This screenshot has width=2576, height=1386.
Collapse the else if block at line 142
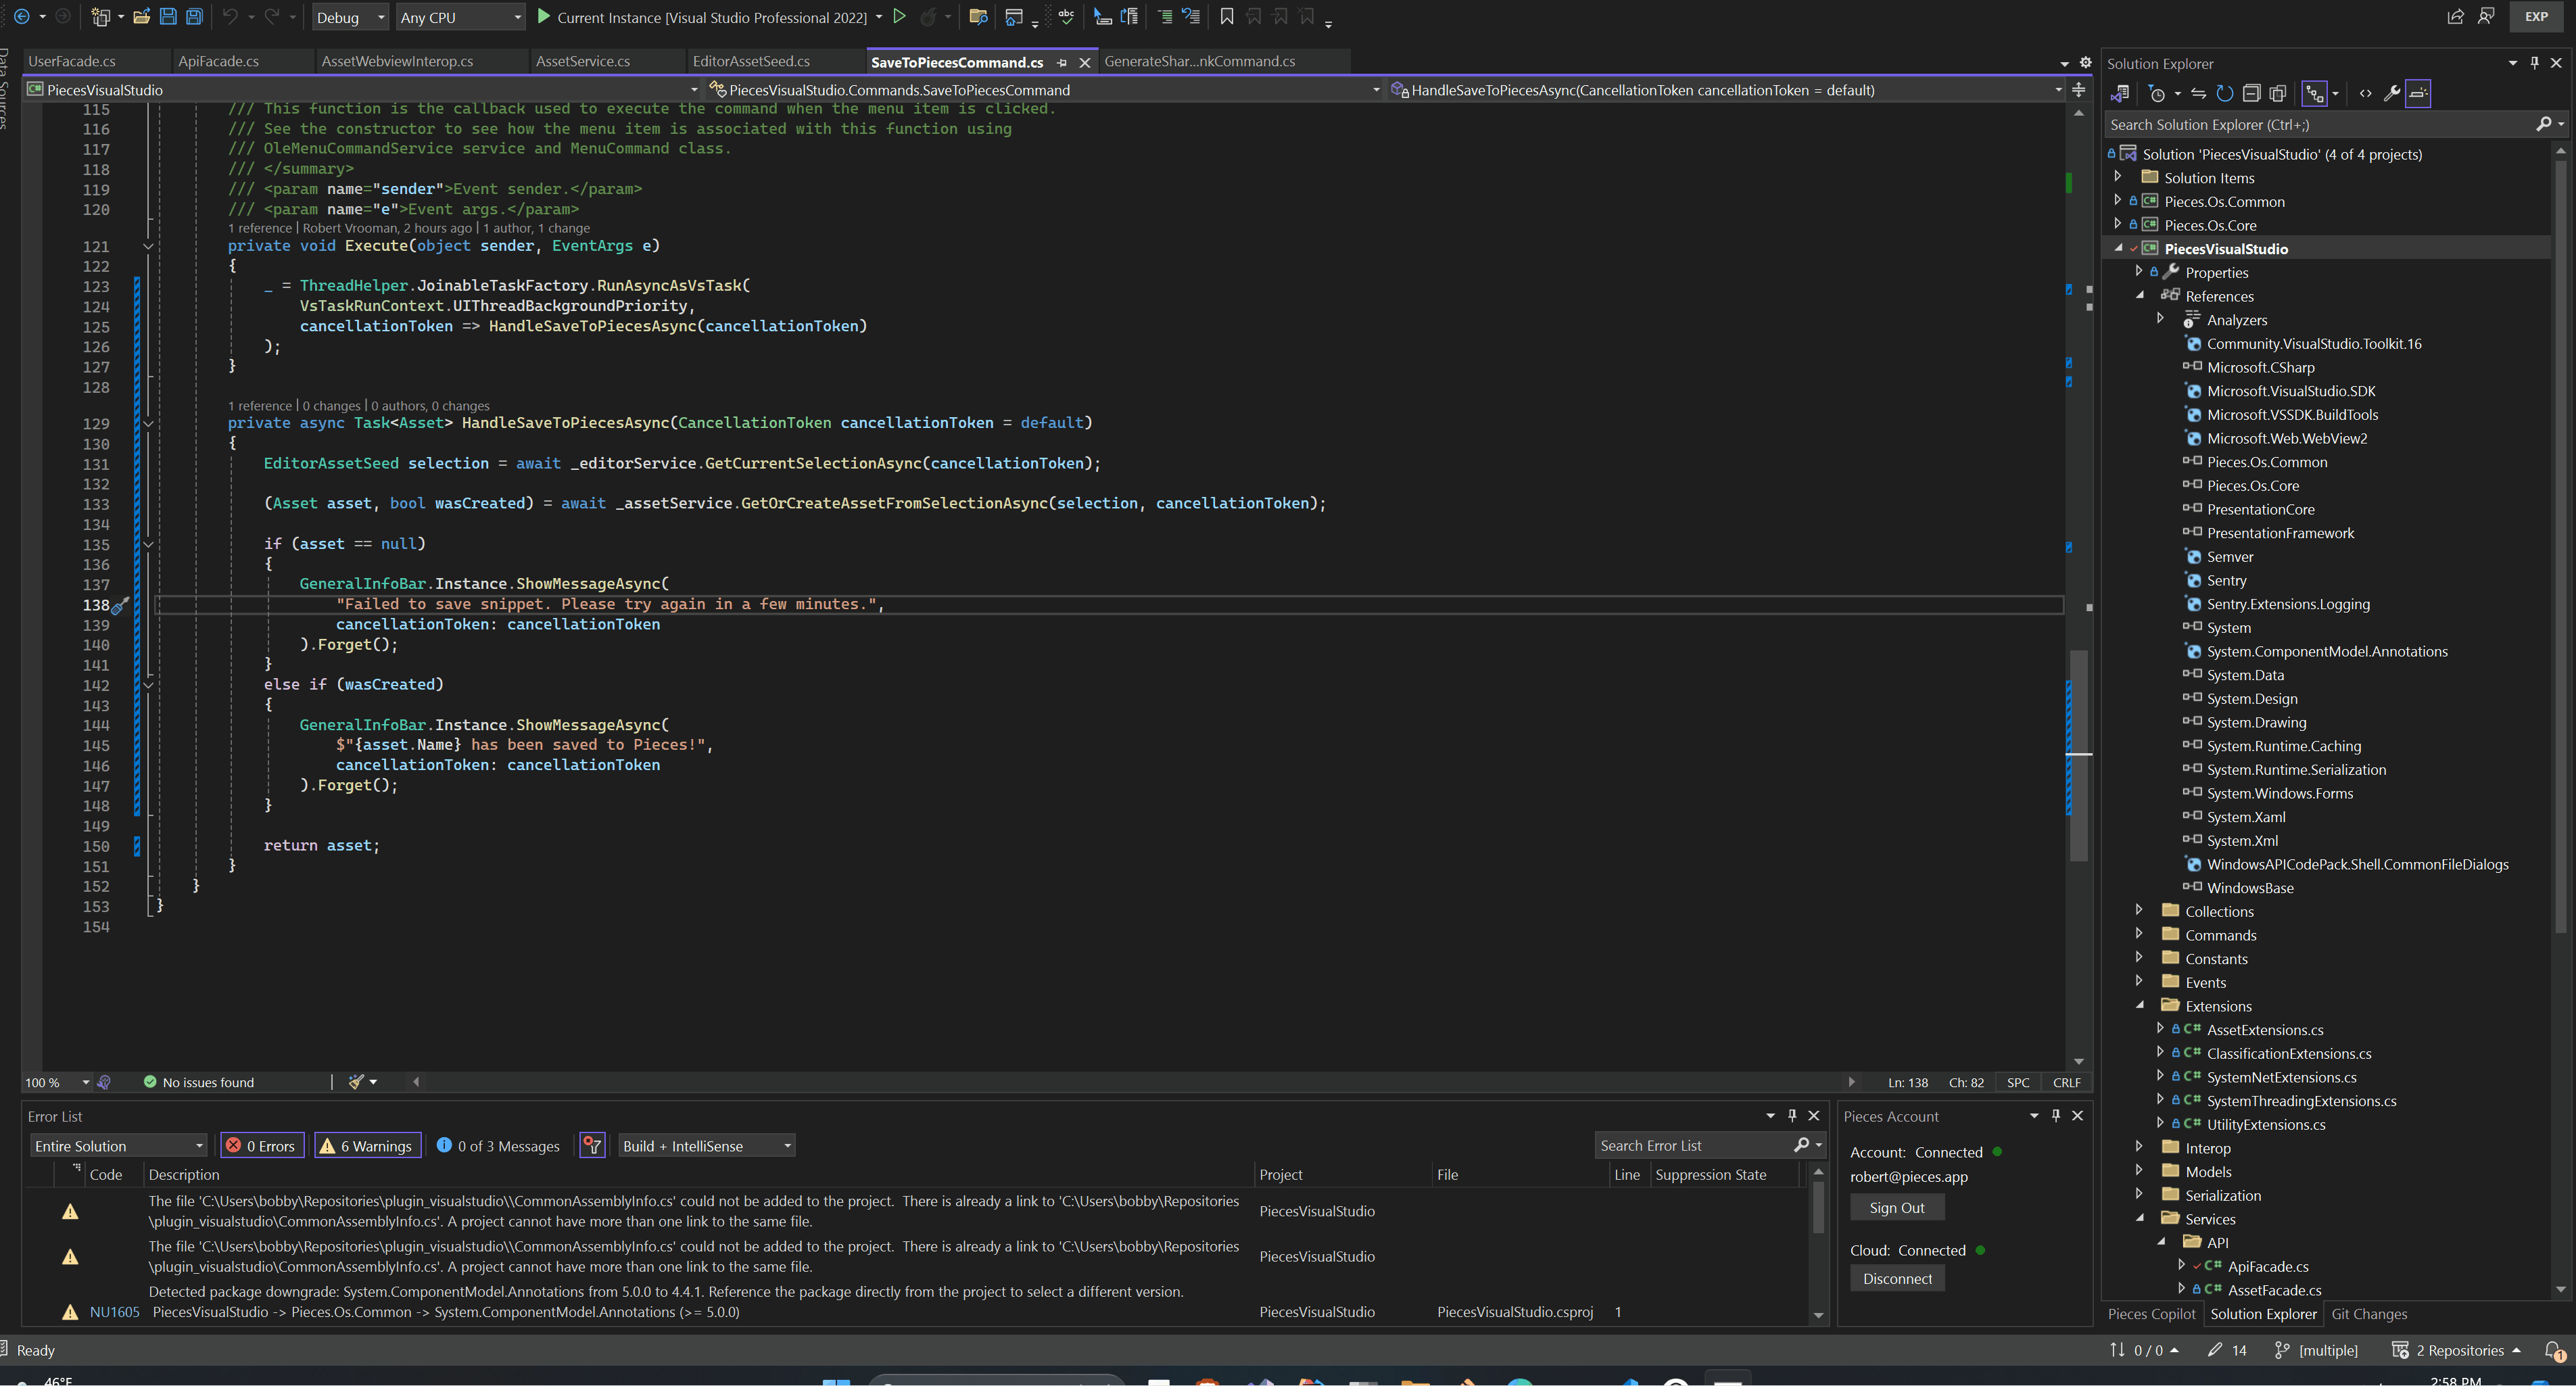coord(148,685)
